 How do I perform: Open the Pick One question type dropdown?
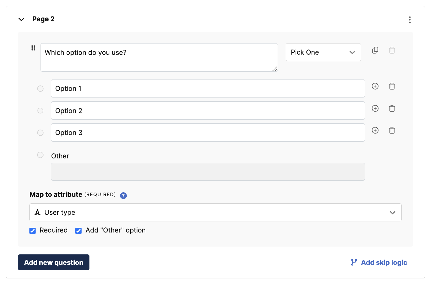point(323,52)
